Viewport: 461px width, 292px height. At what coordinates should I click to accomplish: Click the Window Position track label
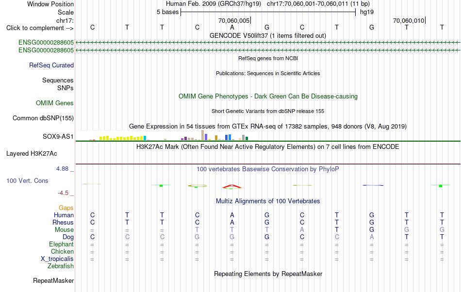pyautogui.click(x=50, y=4)
